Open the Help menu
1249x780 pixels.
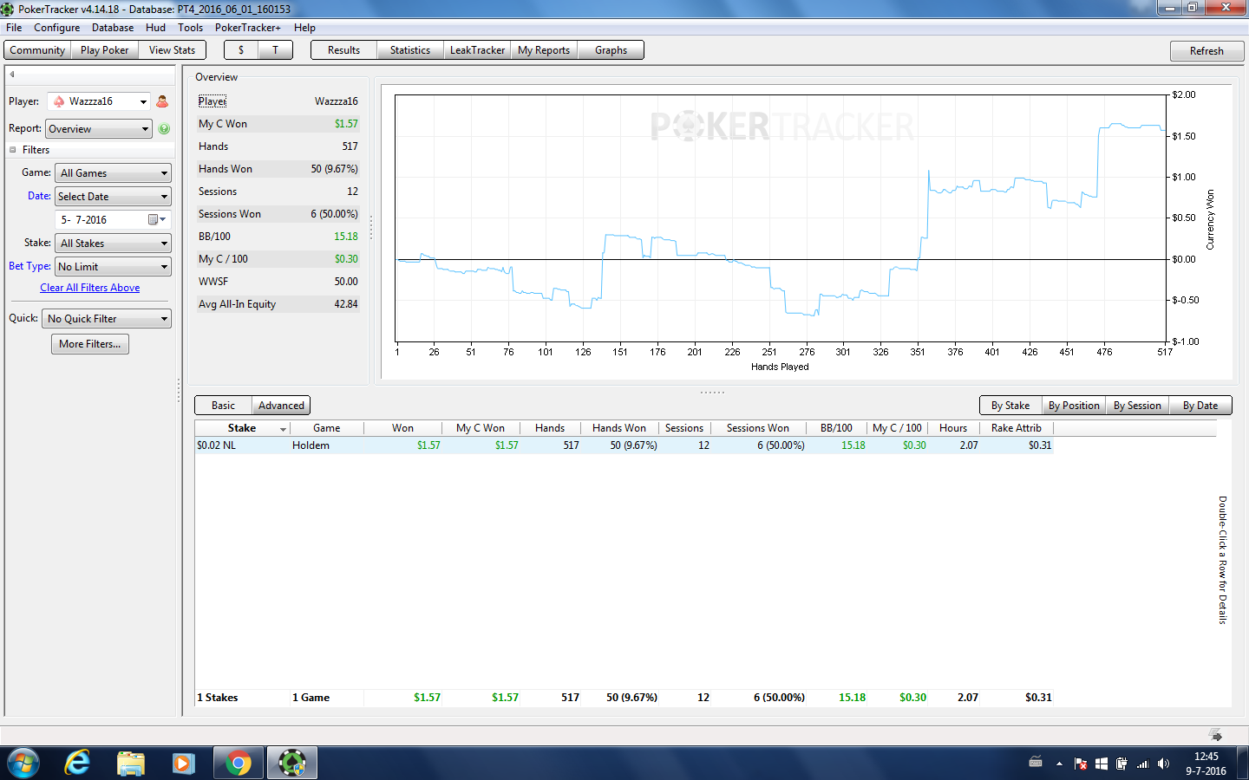(304, 28)
